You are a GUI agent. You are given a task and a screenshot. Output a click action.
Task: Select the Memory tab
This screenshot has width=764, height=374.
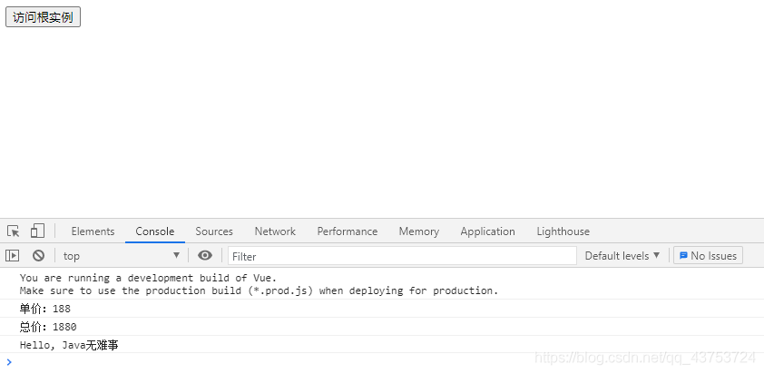click(418, 231)
